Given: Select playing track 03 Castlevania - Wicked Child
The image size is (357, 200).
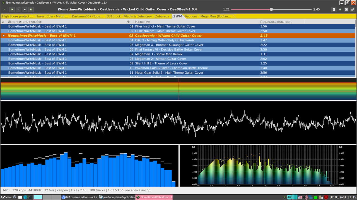Looking at the screenshot, I should 178,36.
